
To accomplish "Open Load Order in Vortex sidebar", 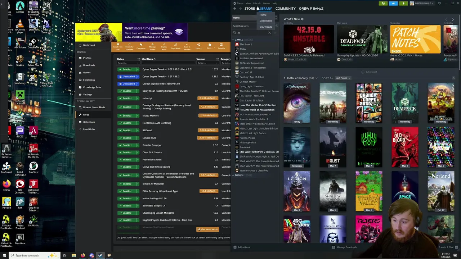I will point(93,129).
